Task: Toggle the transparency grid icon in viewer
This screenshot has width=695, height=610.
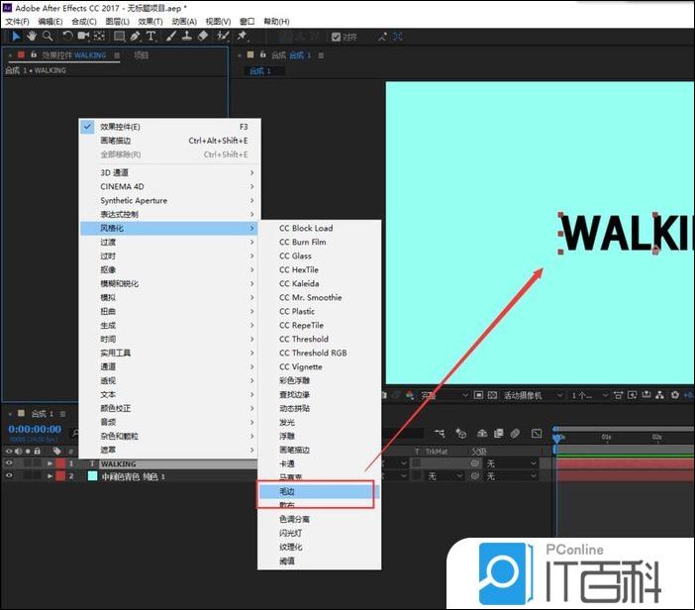Action: tap(492, 395)
